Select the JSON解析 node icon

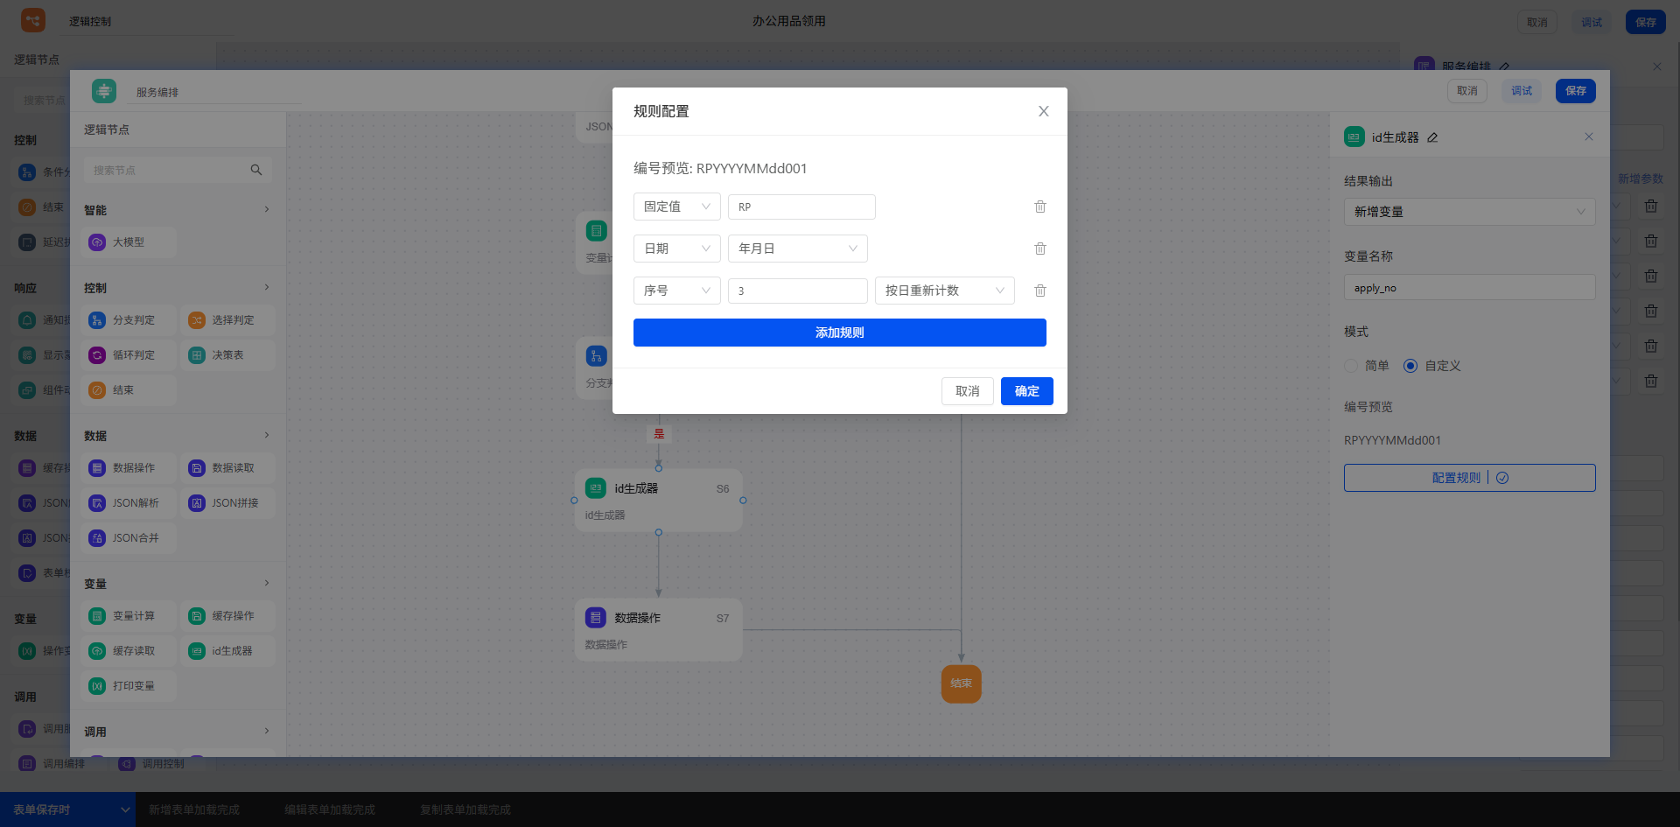coord(97,503)
